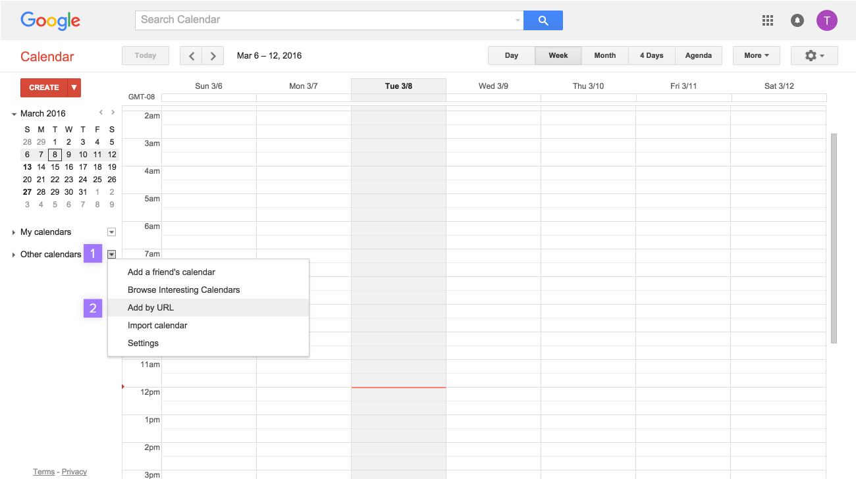This screenshot has height=479, width=856.
Task: Click the Calendar title link
Action: point(47,57)
